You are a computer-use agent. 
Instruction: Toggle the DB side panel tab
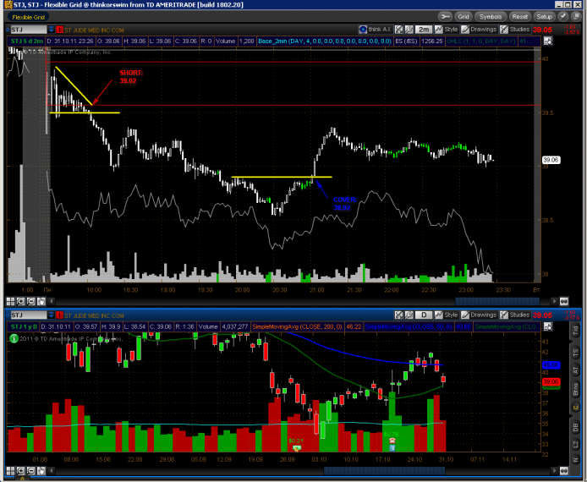tap(575, 427)
